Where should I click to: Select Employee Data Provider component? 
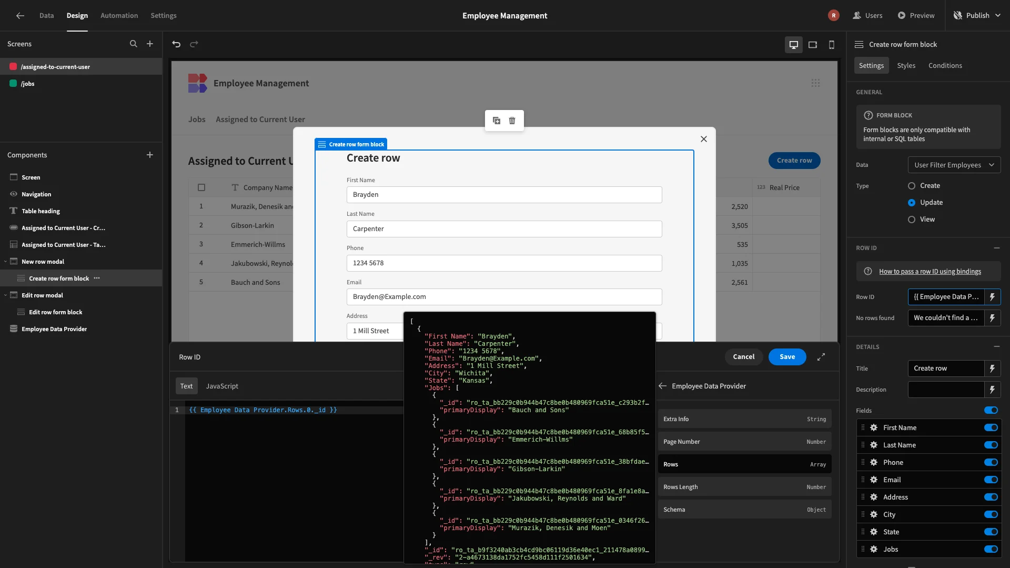pos(81,329)
